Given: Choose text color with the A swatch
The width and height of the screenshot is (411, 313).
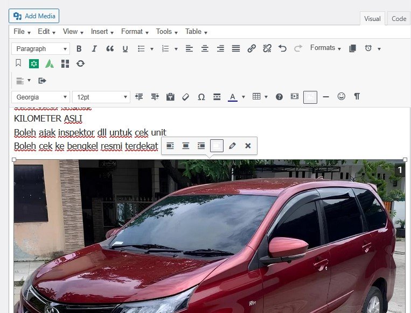Looking at the screenshot, I should [x=233, y=97].
